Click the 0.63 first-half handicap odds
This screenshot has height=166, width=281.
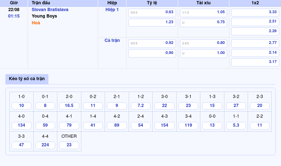click(152, 13)
